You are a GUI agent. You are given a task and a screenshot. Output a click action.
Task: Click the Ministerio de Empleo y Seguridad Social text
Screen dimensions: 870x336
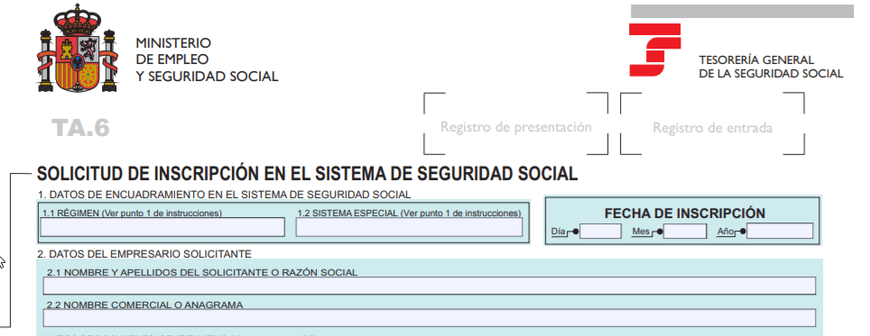(207, 59)
